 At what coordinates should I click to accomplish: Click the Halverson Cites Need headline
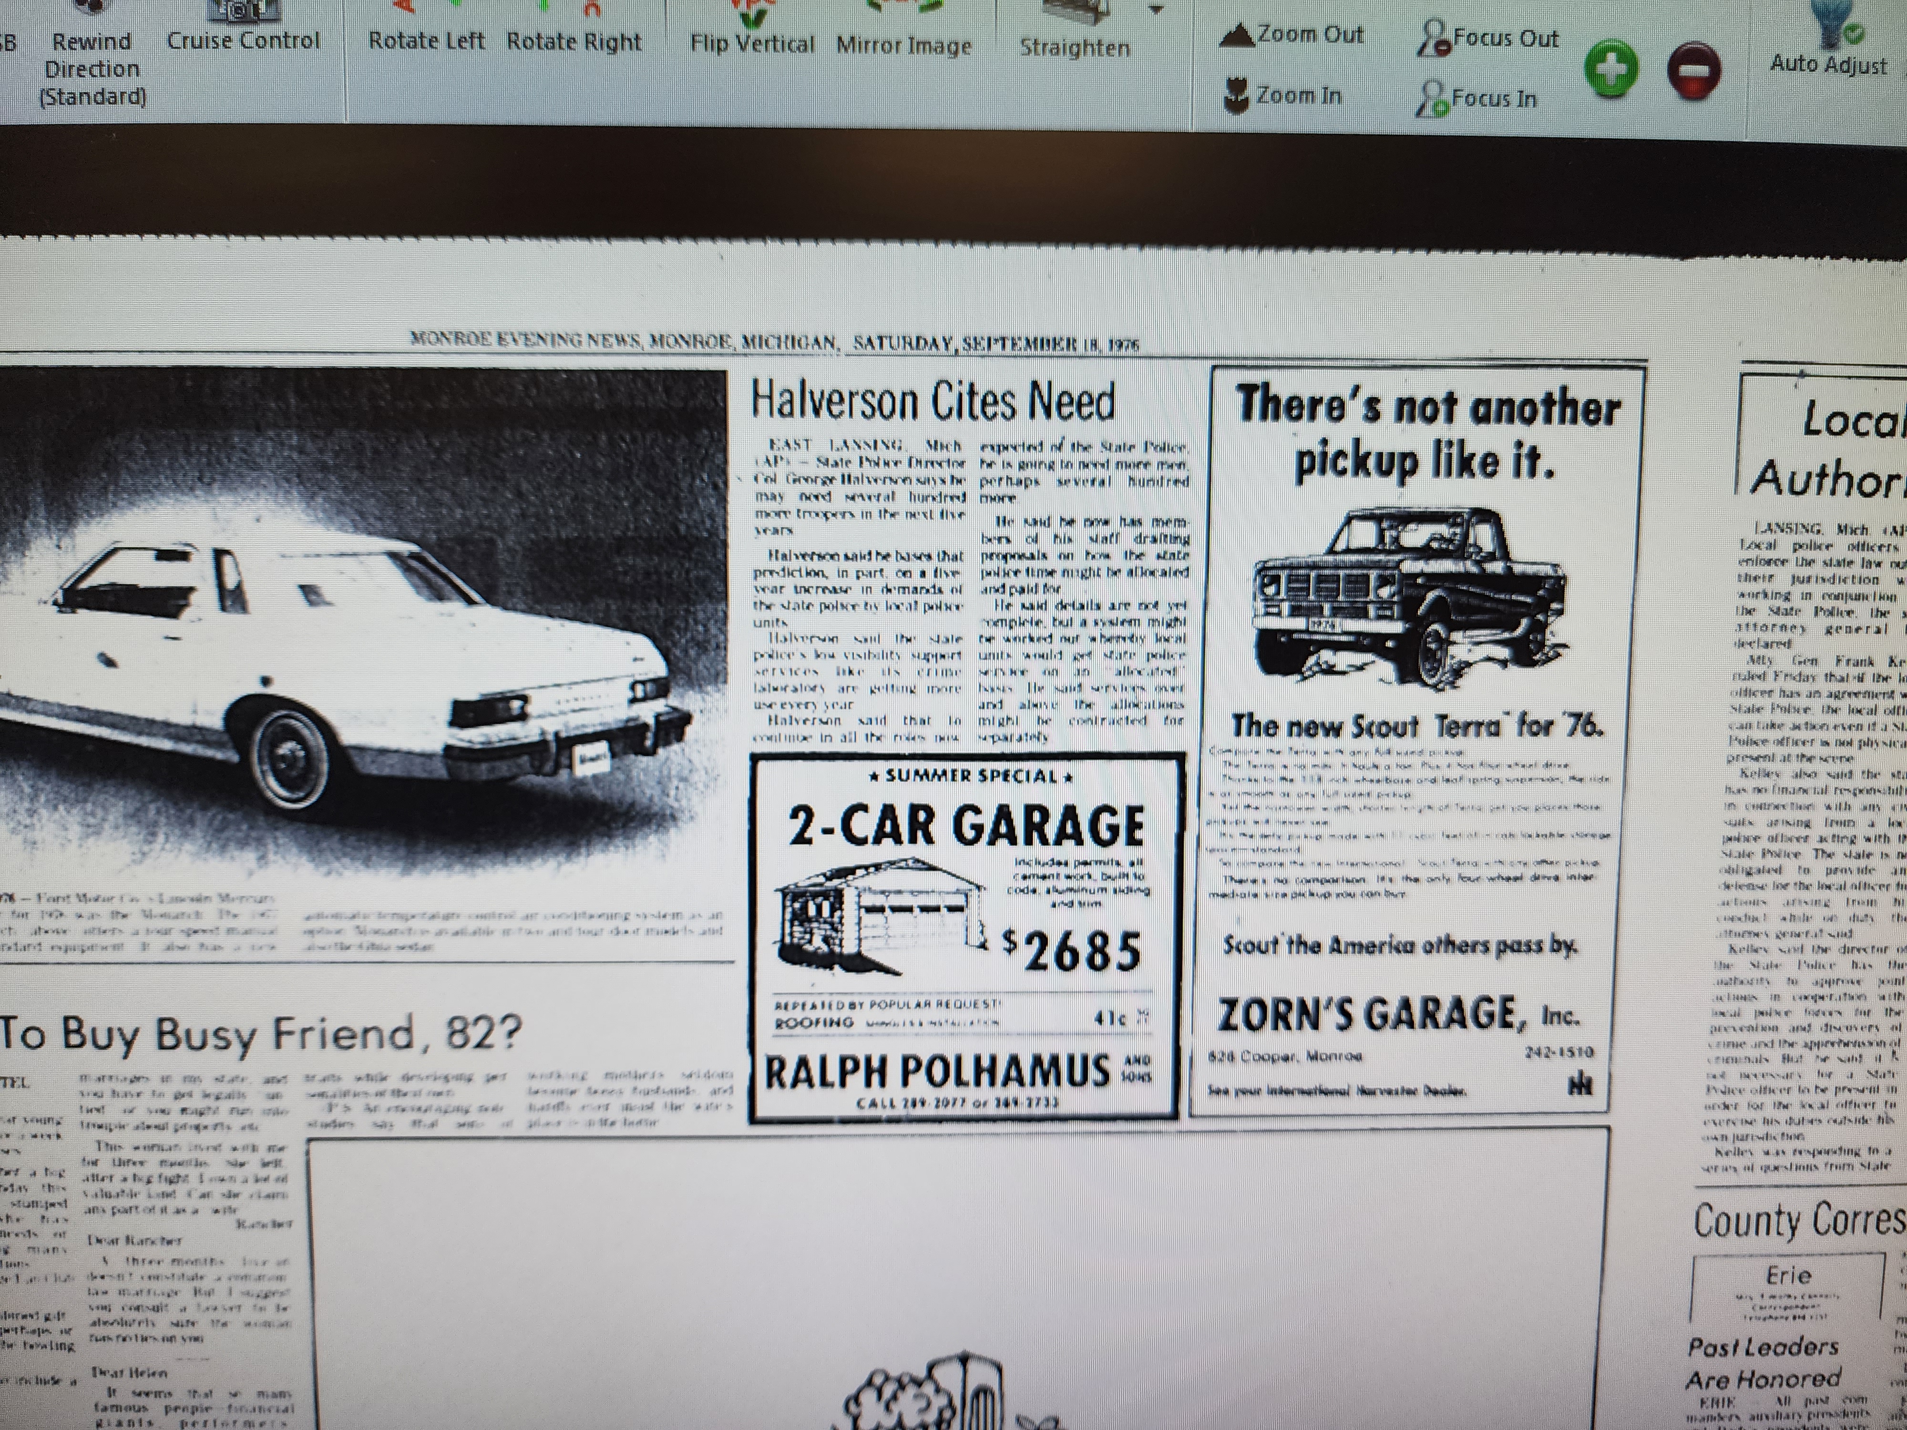pos(933,402)
